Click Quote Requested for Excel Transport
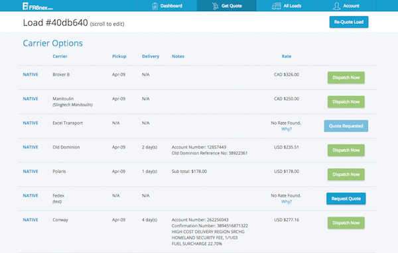Image resolution: width=398 pixels, height=253 pixels. (346, 126)
